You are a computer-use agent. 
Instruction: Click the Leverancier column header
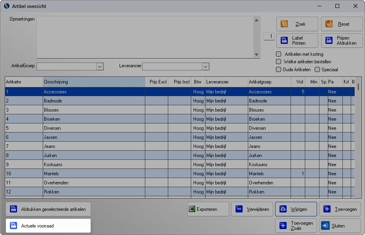(x=227, y=82)
